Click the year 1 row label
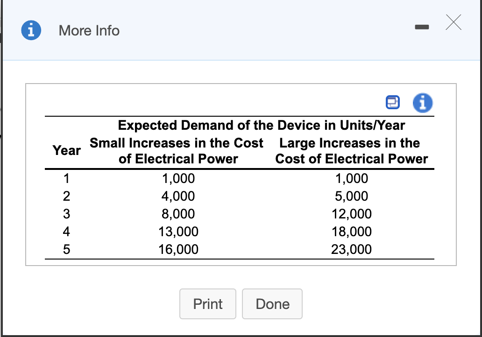Screen dimensions: 482x337 (x=66, y=178)
